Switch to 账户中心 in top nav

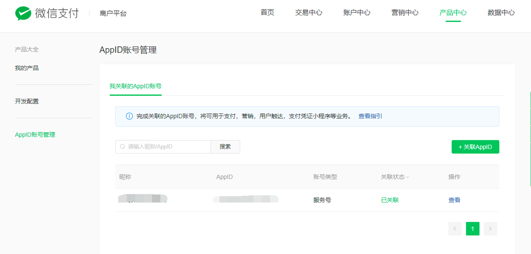[357, 12]
